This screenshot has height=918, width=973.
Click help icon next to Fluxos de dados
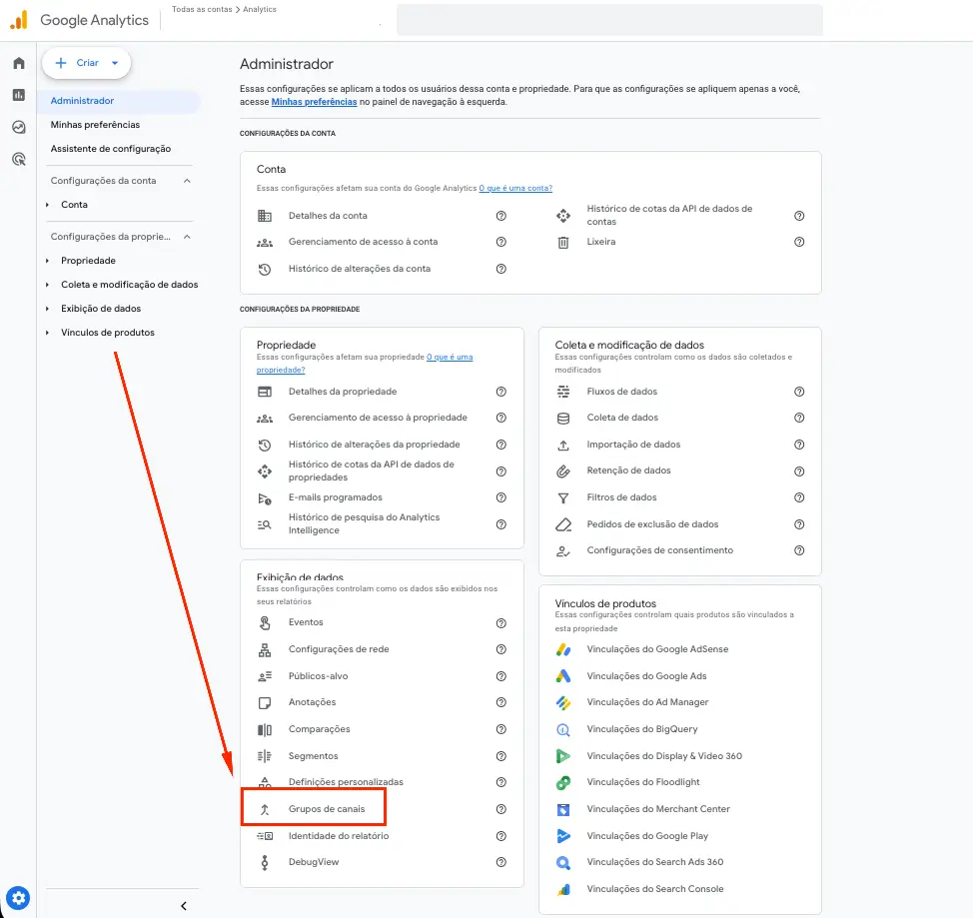(799, 392)
